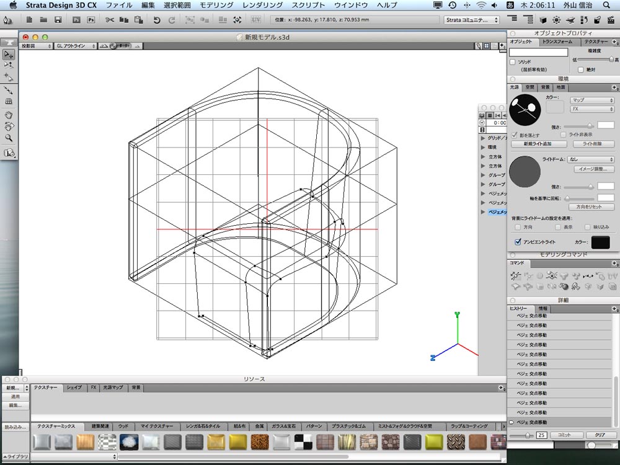This screenshot has height=465, width=620.
Task: Click the black sphere command icon
Action: point(564,286)
